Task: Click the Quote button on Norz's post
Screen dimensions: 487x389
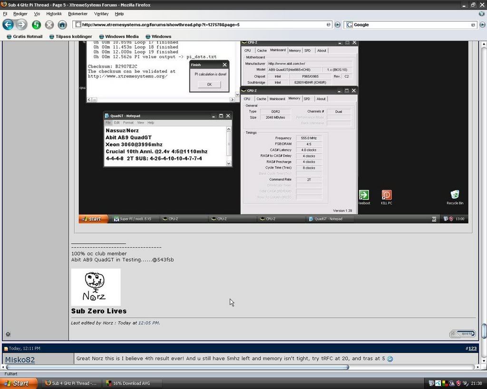Action: pos(462,334)
